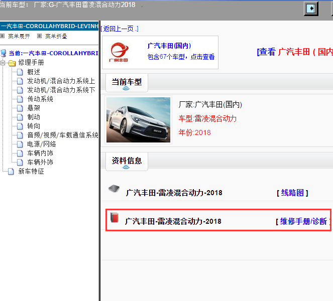Screen dimensions: 333x301
Task: Click the 一汽丰田-COROLLAHYBRID-LEVINH header bar
Action: tap(49, 26)
